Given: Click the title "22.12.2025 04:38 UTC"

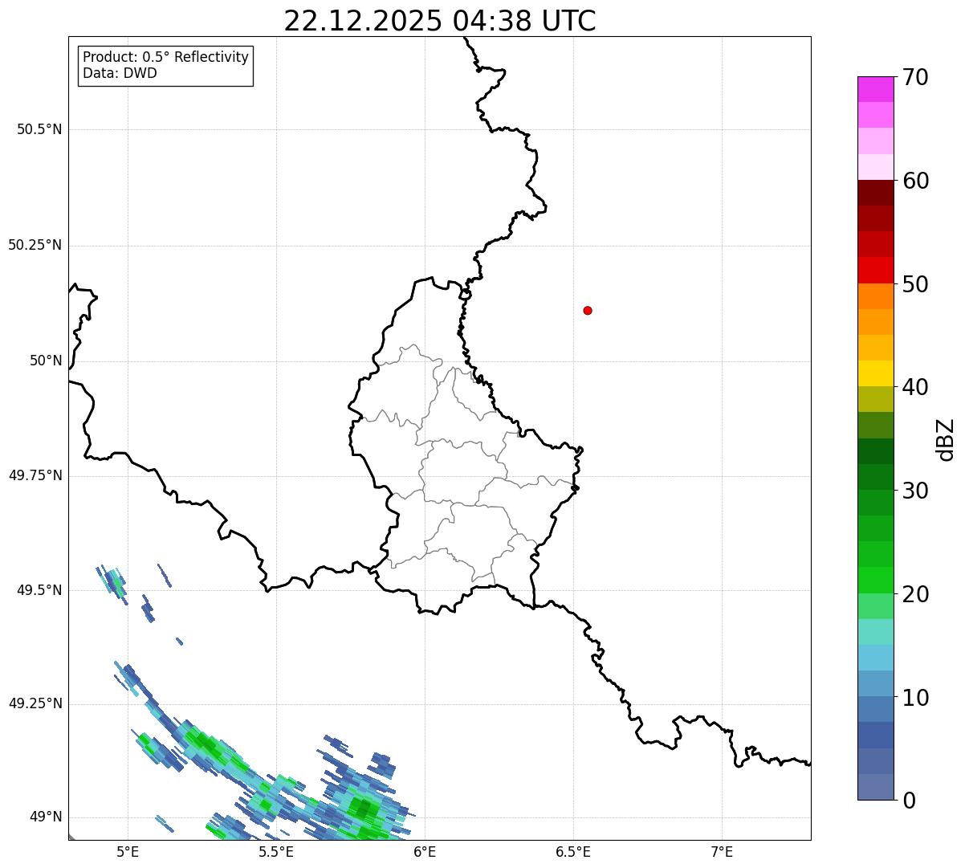Looking at the screenshot, I should pyautogui.click(x=440, y=21).
